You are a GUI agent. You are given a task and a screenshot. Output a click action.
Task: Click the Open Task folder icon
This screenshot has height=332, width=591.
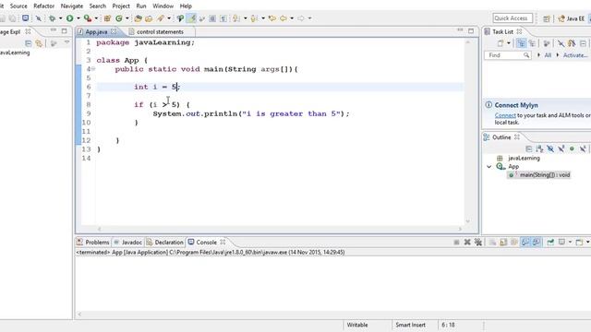149,18
